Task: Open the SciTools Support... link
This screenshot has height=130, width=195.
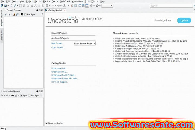Action: coord(60,82)
